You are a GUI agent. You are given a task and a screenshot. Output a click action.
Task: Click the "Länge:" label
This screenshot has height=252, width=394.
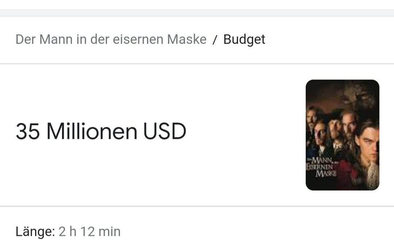point(35,231)
